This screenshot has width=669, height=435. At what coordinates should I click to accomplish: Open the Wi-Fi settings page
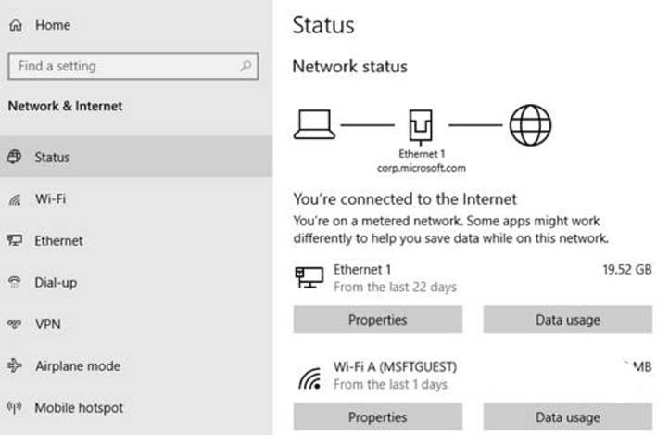point(50,199)
